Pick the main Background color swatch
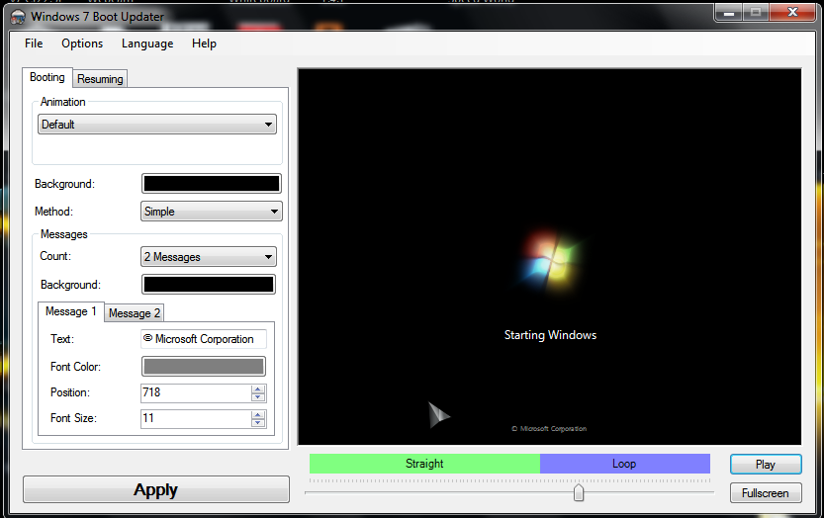Screen dimensions: 824x518 click(x=212, y=183)
